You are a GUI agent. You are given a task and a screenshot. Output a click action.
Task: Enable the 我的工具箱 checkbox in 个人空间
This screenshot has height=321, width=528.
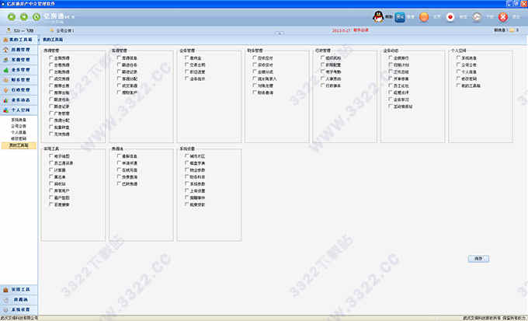[458, 85]
